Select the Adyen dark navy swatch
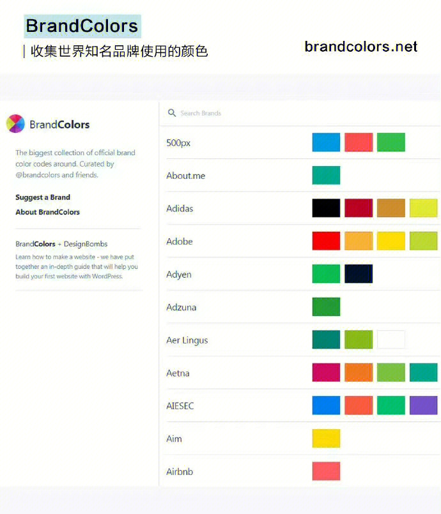This screenshot has height=514, width=441. [359, 274]
